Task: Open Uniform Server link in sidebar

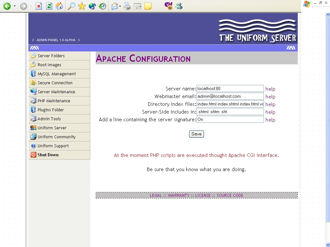Action: 59,128
